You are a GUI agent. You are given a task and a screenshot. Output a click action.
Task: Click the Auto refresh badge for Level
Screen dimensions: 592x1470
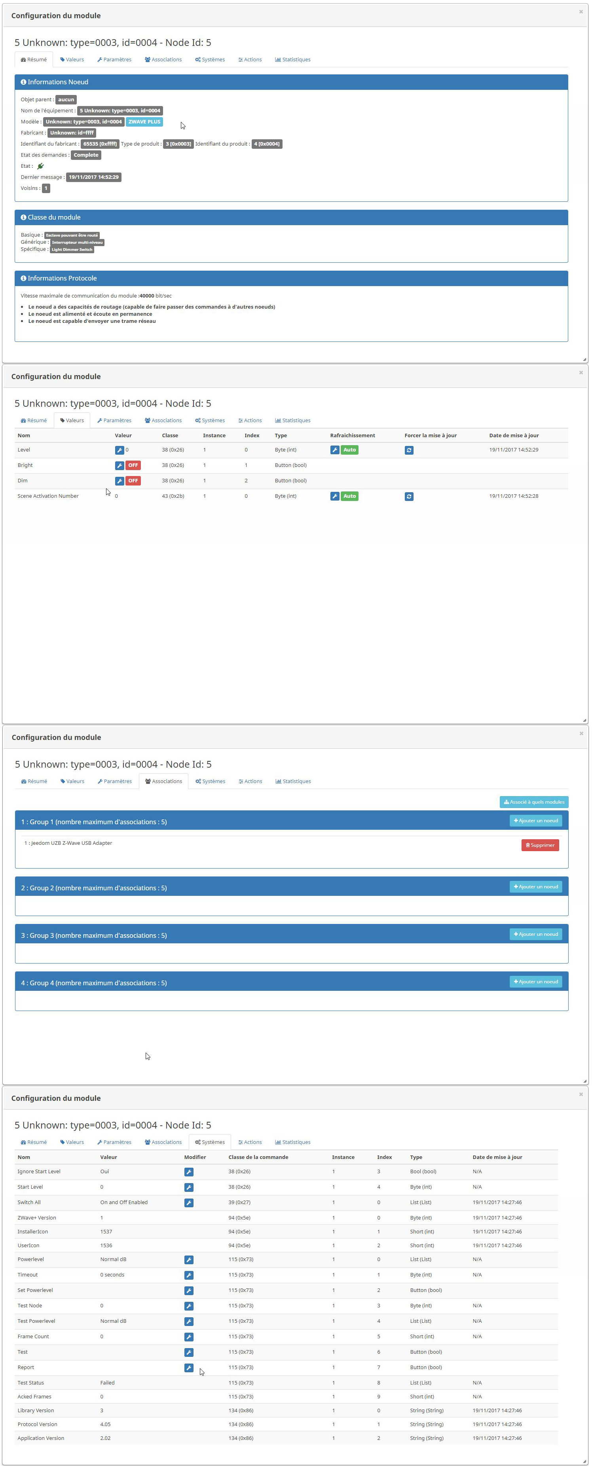[x=349, y=450]
